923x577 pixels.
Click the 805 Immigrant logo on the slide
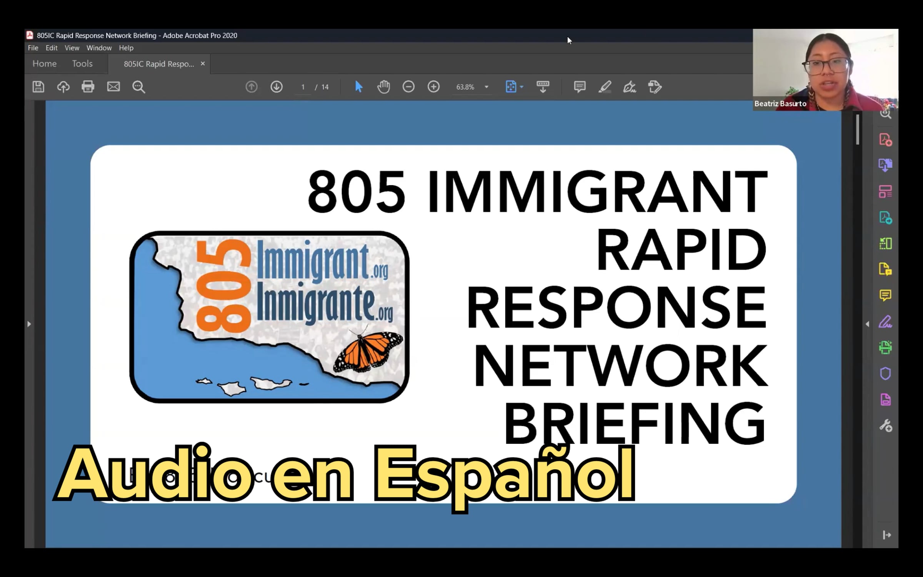pyautogui.click(x=270, y=317)
